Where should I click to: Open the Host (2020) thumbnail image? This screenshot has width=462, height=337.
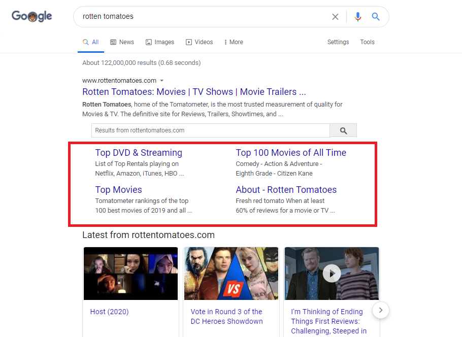tap(130, 274)
